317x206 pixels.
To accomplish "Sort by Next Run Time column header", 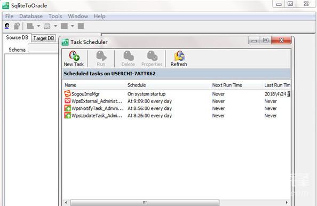I will point(236,85).
